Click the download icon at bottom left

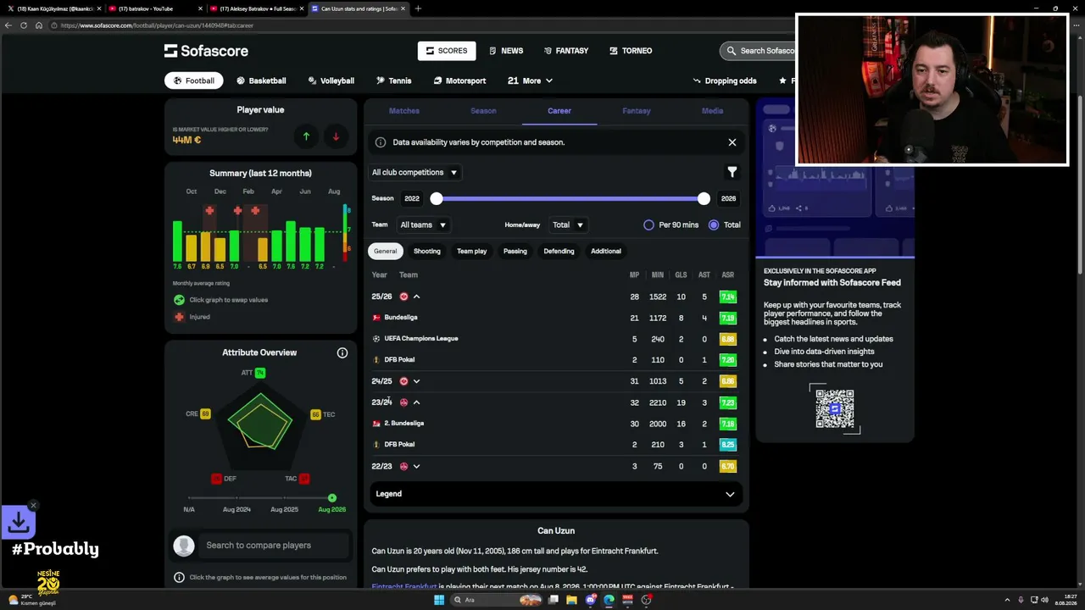coord(18,523)
